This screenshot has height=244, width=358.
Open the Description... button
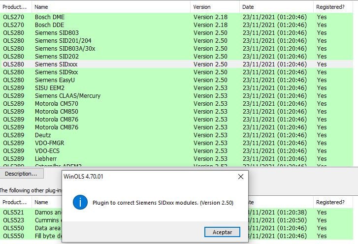point(21,174)
